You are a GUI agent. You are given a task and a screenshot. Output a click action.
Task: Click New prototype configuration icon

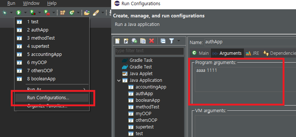click(x=126, y=41)
